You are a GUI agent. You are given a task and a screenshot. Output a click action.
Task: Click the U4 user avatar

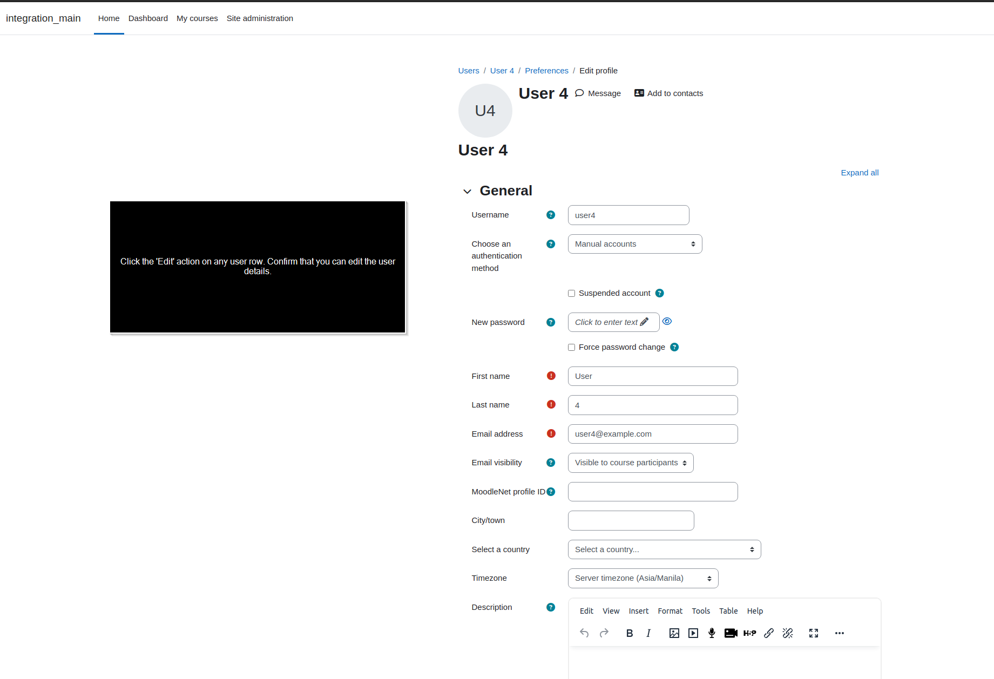[x=485, y=111]
